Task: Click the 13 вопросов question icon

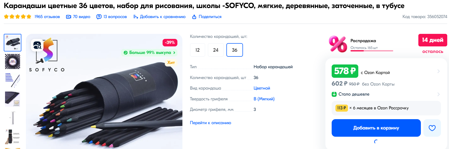Action: point(99,17)
